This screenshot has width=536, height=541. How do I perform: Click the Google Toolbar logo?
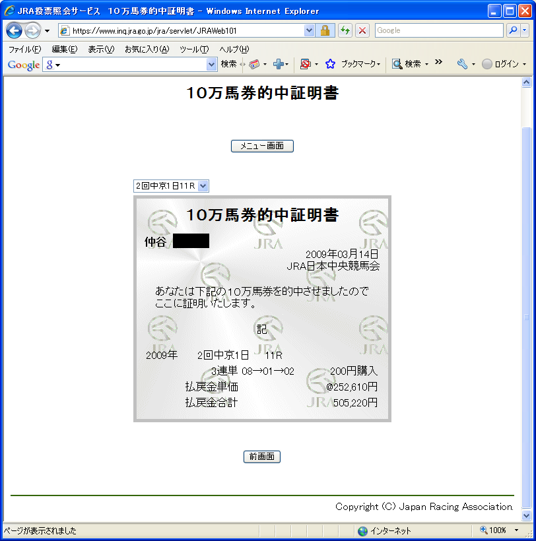click(x=24, y=65)
